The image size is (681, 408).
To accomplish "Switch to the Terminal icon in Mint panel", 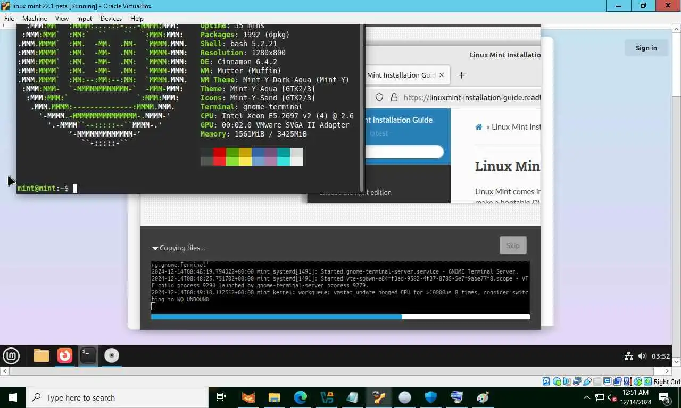I will click(x=88, y=355).
